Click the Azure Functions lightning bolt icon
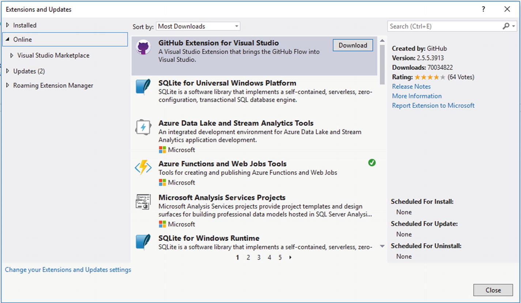 click(143, 167)
